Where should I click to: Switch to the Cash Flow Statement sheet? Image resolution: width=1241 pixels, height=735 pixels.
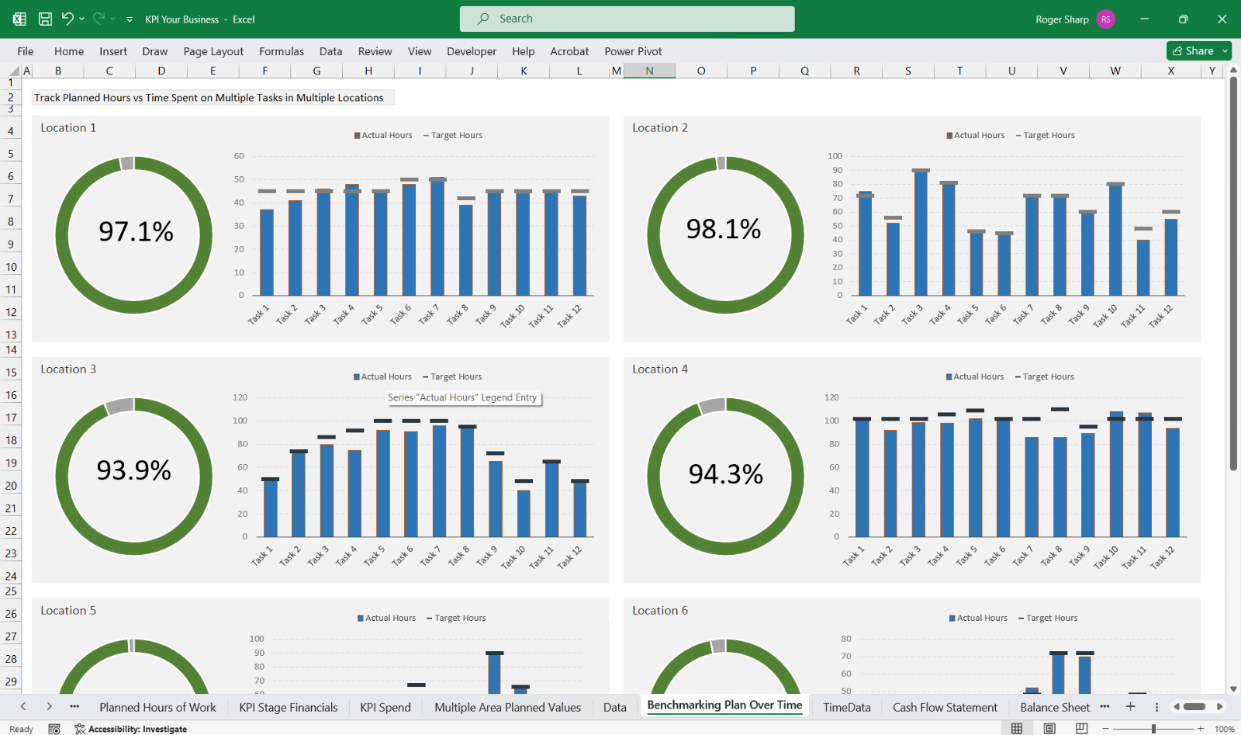(x=945, y=707)
